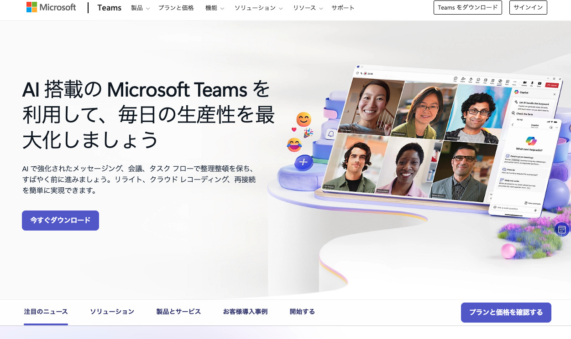Viewport: 571px width, 339px height.
Task: Click the colorful Copilot logo on phone mockup
Action: click(x=532, y=140)
